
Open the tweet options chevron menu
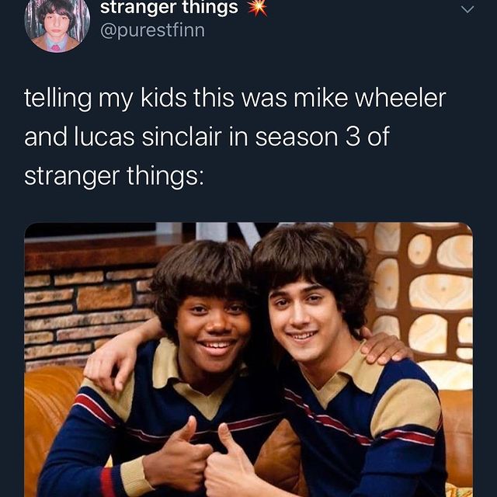(x=467, y=9)
